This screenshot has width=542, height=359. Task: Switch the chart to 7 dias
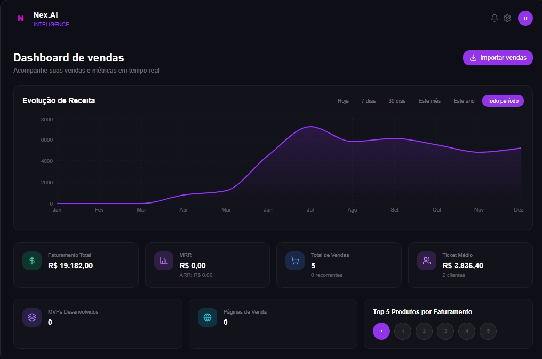tap(368, 101)
